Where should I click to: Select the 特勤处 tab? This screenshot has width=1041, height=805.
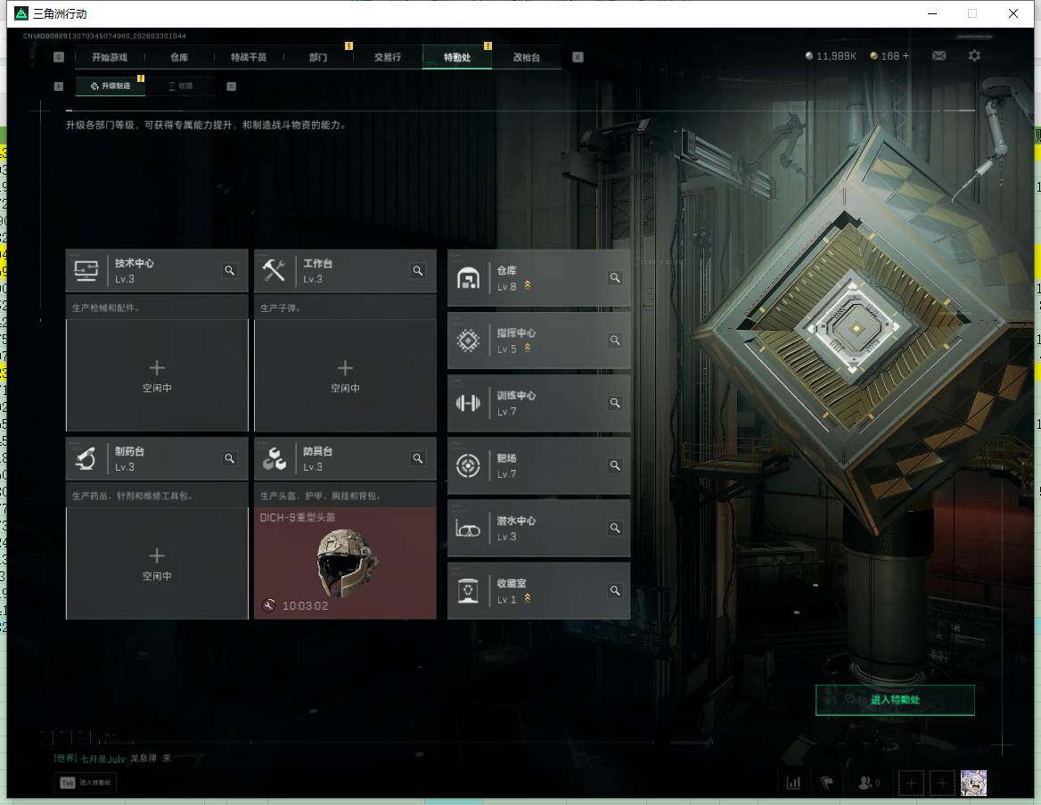coord(457,57)
